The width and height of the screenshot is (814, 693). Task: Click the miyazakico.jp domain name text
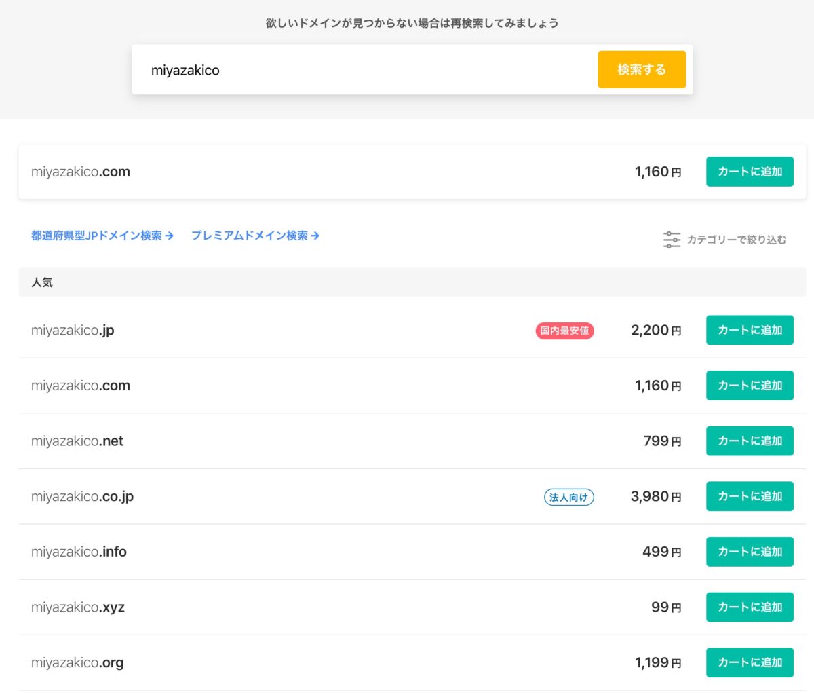[72, 331]
